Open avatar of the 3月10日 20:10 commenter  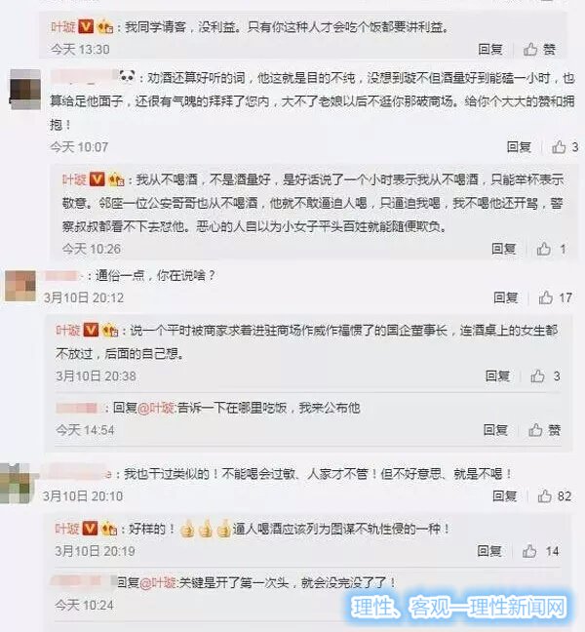[x=16, y=484]
